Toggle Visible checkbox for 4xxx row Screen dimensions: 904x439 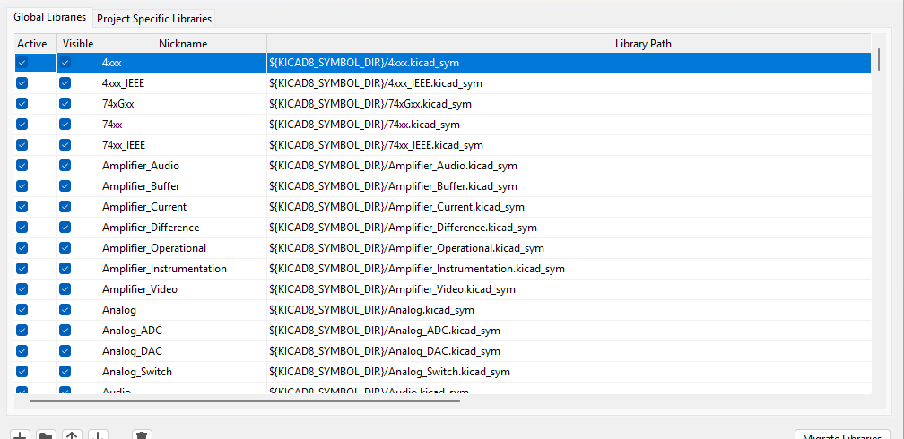pyautogui.click(x=65, y=63)
